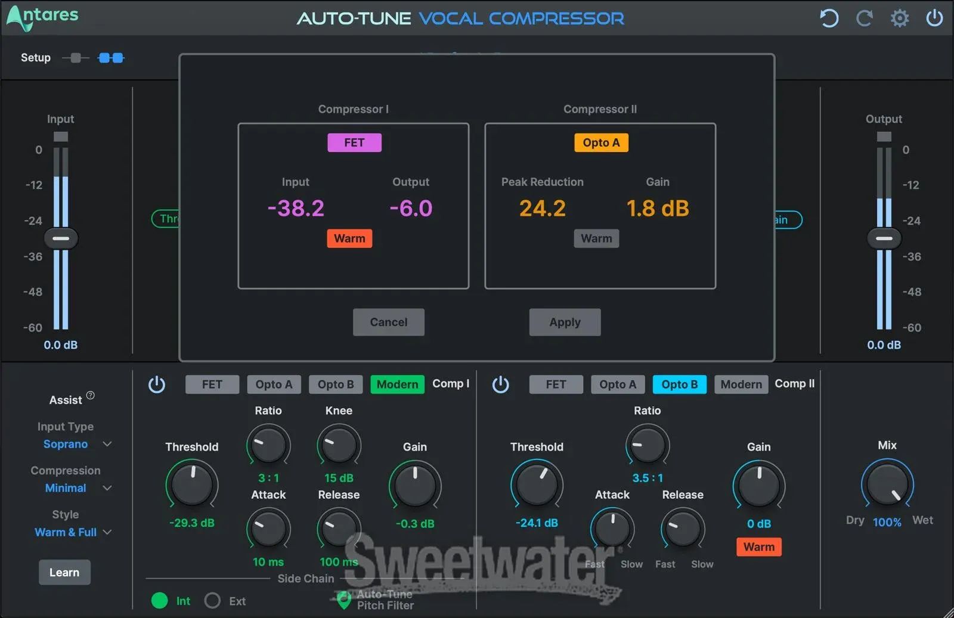954x618 pixels.
Task: Click the 24.2 Peak Reduction value
Action: 543,208
